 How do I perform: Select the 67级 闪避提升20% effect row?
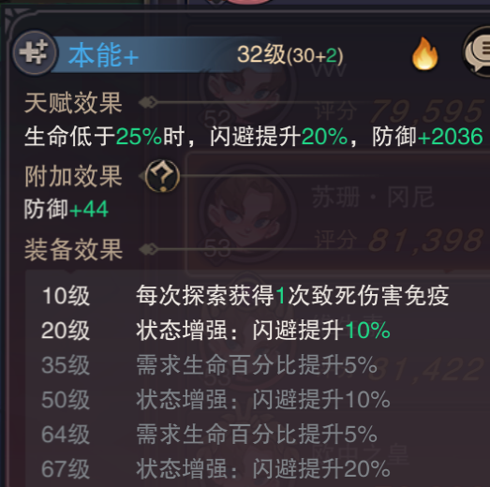click(215, 469)
